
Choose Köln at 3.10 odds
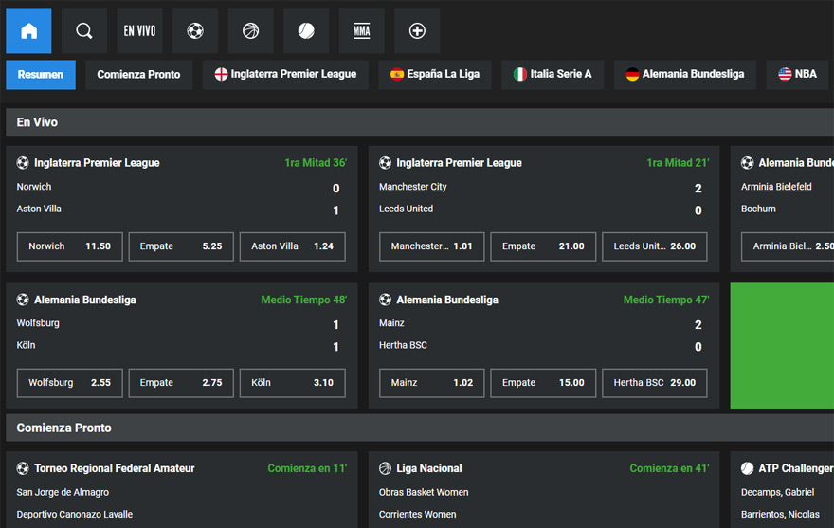click(x=292, y=383)
